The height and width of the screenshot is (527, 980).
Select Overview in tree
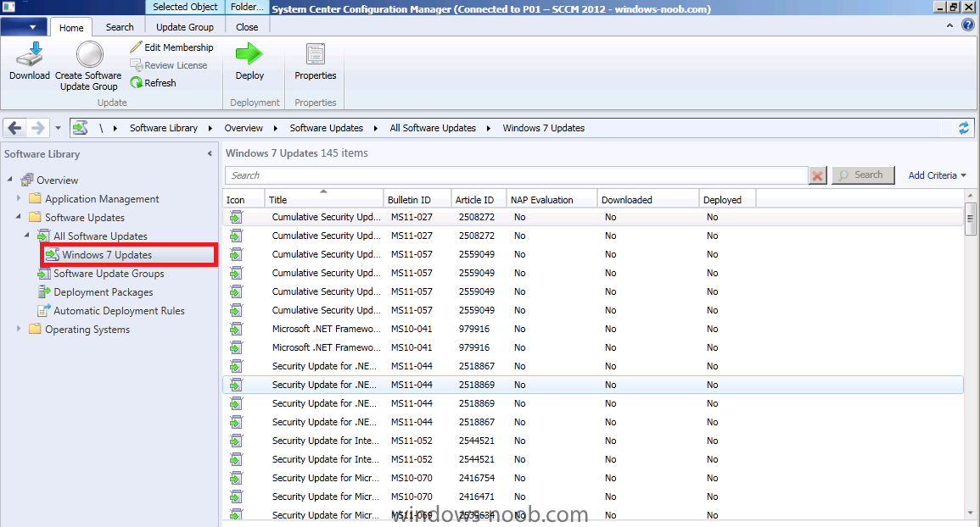point(57,180)
